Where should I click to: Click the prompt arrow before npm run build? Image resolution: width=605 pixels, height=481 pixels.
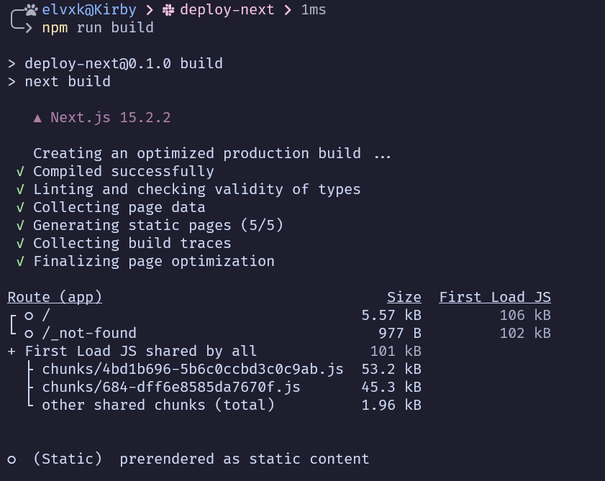[x=29, y=28]
